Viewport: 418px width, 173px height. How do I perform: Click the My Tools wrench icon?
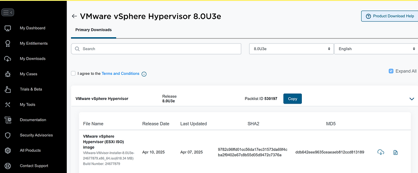8,104
